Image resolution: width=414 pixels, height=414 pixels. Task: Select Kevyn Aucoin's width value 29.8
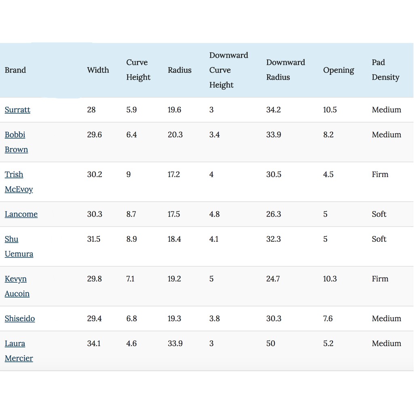94,279
